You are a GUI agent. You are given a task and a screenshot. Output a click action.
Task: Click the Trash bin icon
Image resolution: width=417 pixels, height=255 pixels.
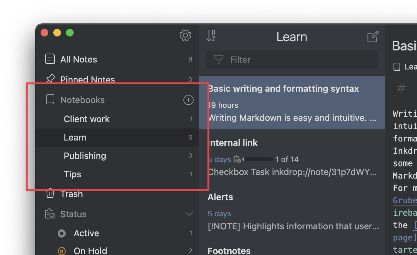pos(50,193)
